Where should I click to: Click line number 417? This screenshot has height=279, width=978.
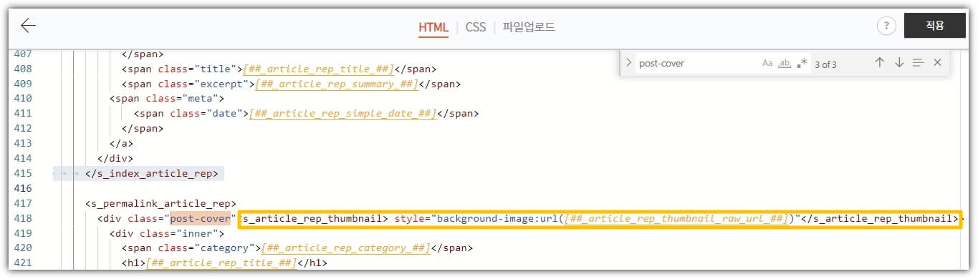(x=23, y=203)
